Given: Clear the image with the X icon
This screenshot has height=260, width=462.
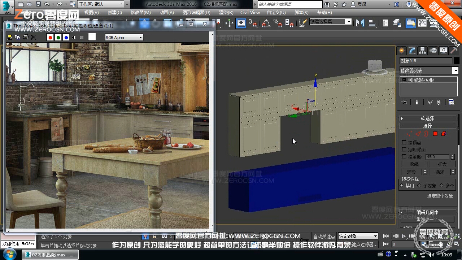Looking at the screenshot, I should pyautogui.click(x=34, y=37).
